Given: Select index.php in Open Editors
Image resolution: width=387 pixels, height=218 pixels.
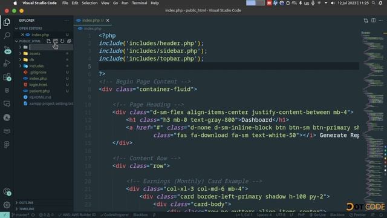Looking at the screenshot, I should pyautogui.click(x=41, y=35).
